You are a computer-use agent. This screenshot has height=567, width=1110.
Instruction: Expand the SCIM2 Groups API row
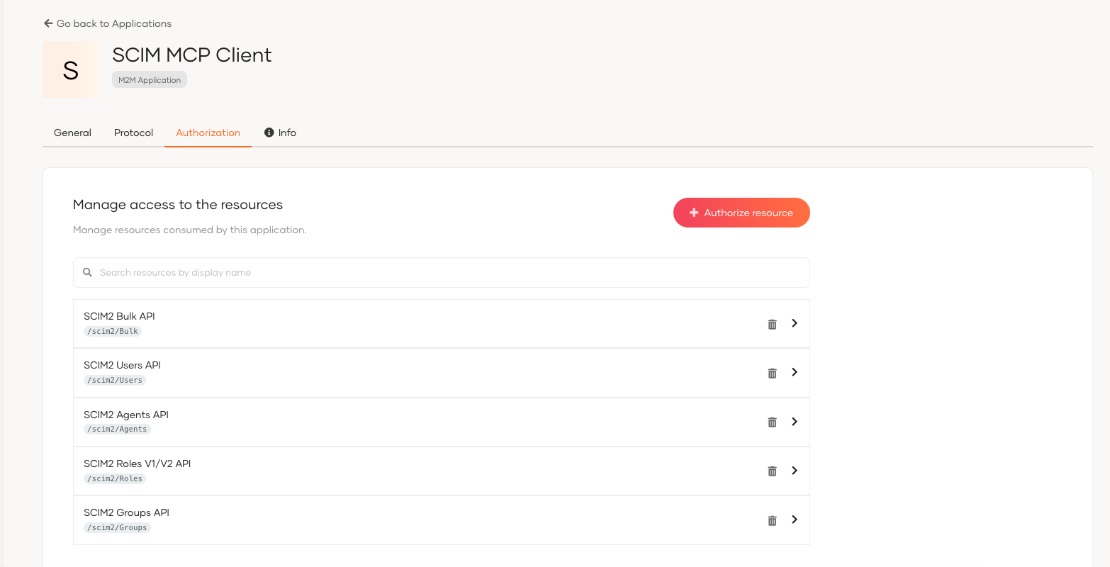795,520
